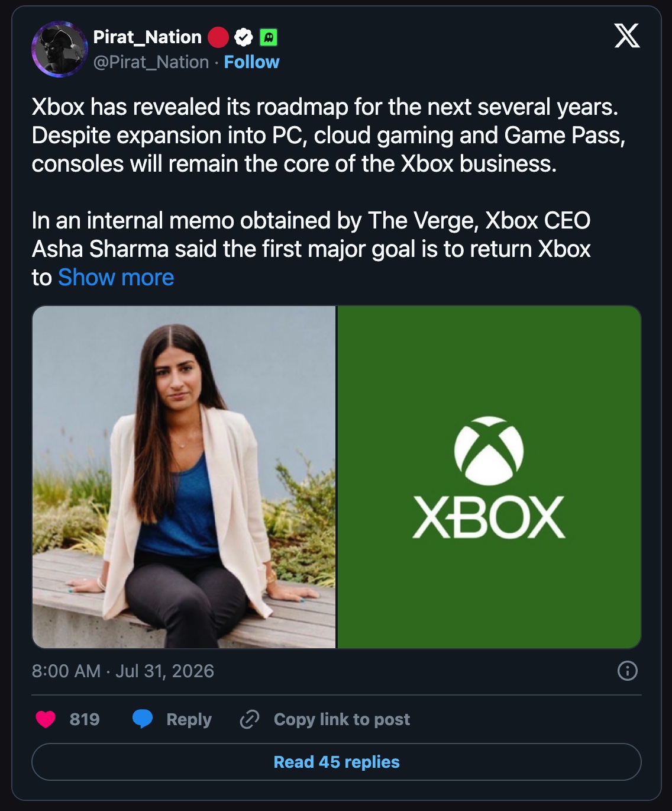Viewport: 672px width, 811px height.
Task: Expand tweet text with Show more
Action: (116, 277)
